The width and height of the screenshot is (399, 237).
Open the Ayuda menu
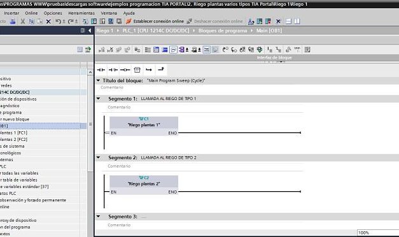pos(129,13)
